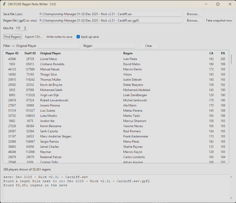Select the Kevin de Bruyne row

point(116,85)
